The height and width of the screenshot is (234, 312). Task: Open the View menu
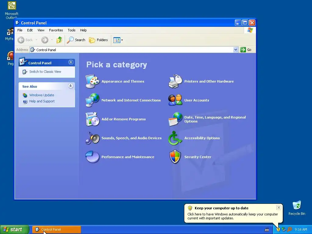point(41,30)
